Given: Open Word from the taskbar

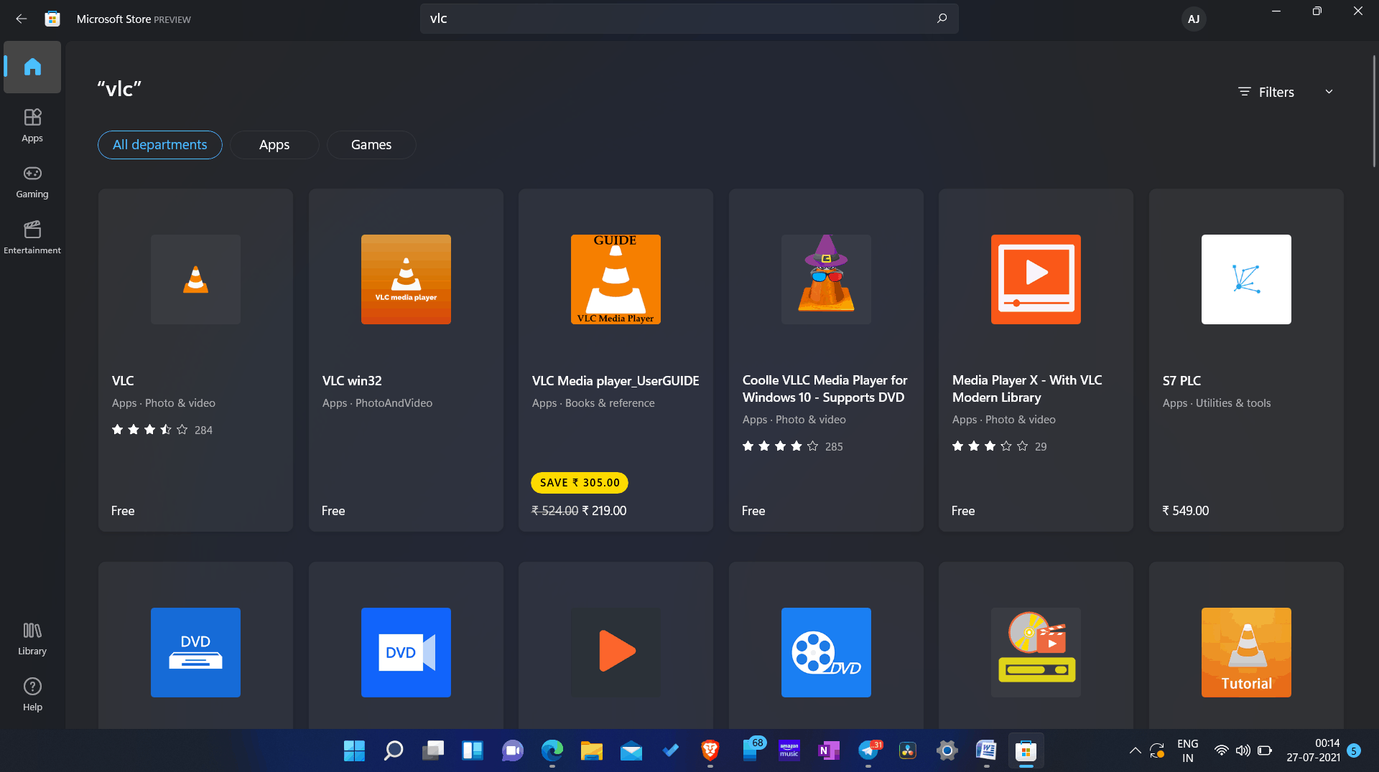Looking at the screenshot, I should (x=987, y=750).
